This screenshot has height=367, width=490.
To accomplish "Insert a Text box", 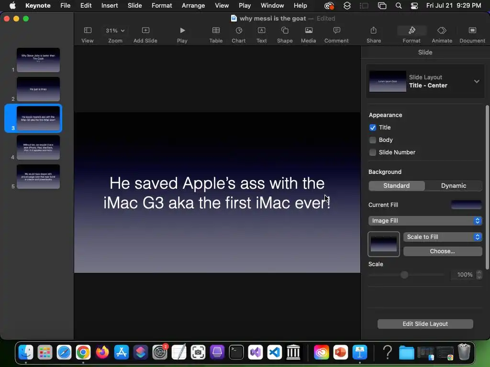I will pos(262,34).
